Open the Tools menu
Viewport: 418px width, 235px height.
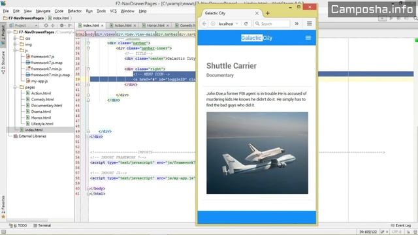point(101,11)
